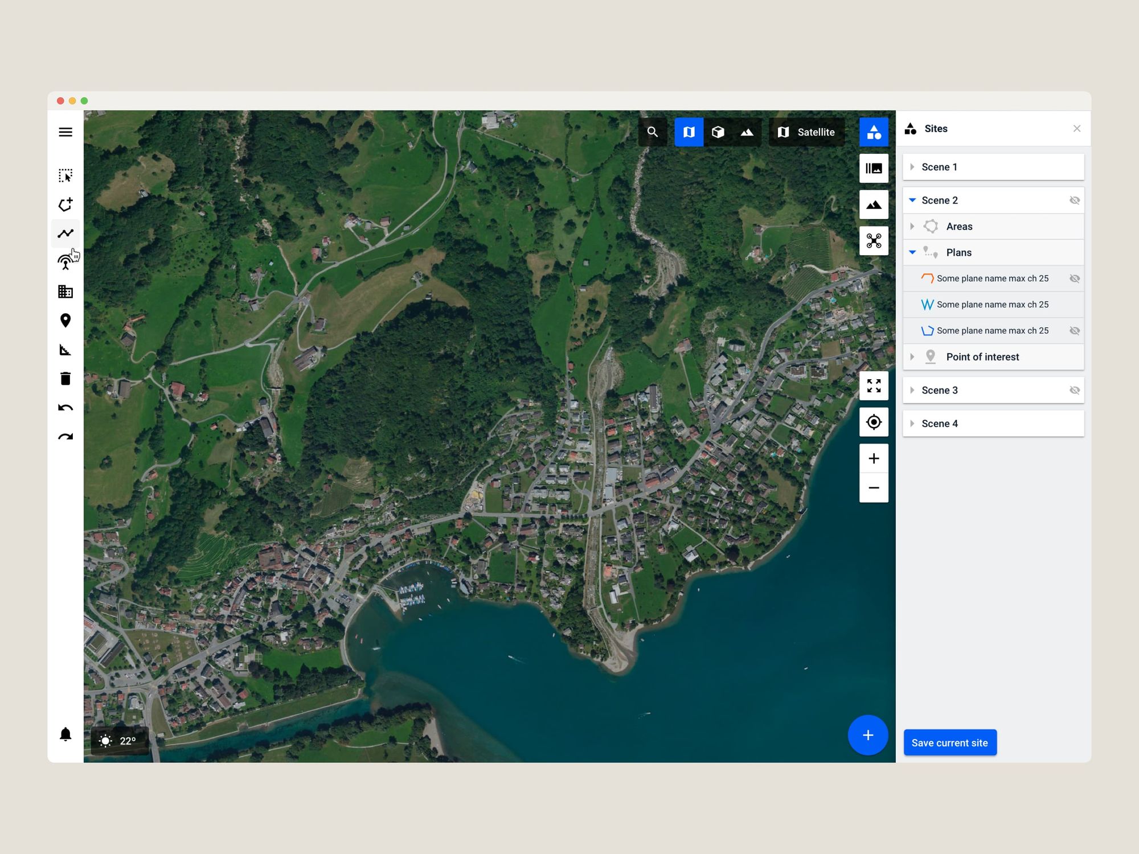The image size is (1139, 854).
Task: Toggle visibility of Scene 2
Action: coord(1074,200)
